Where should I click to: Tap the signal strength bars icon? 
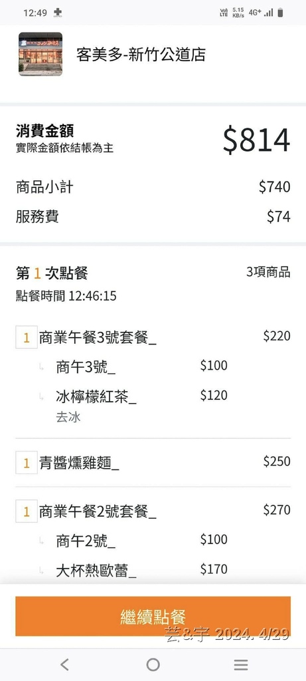(x=269, y=13)
